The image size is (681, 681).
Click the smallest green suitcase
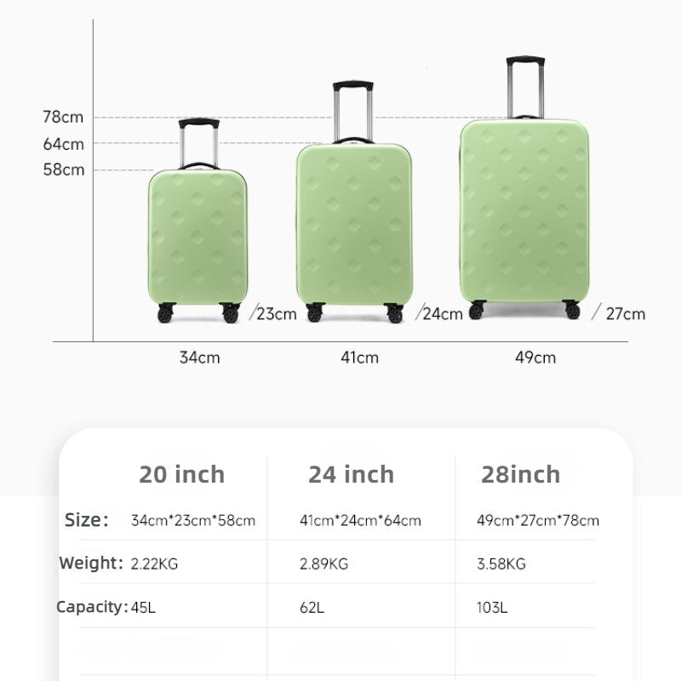pos(198,237)
